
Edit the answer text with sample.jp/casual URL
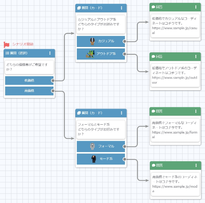tap(175, 26)
